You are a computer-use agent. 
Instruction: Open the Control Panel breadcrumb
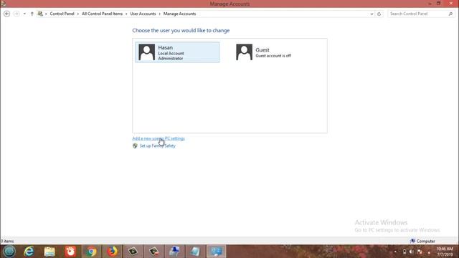coord(62,14)
